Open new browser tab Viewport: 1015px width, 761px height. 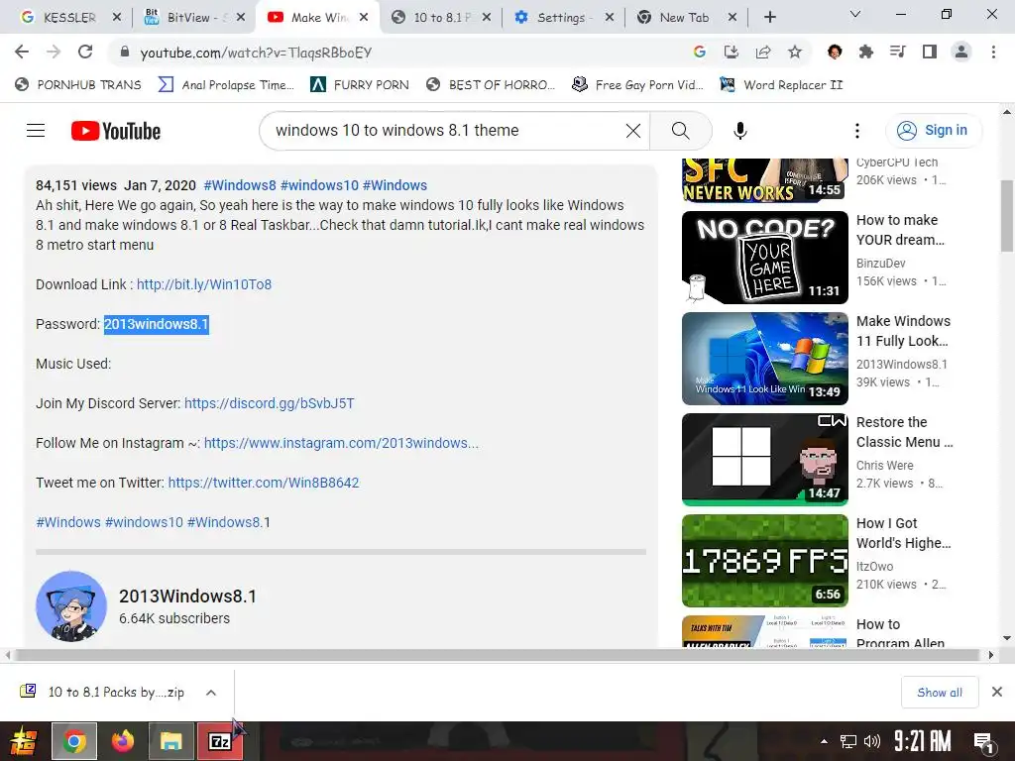click(769, 18)
